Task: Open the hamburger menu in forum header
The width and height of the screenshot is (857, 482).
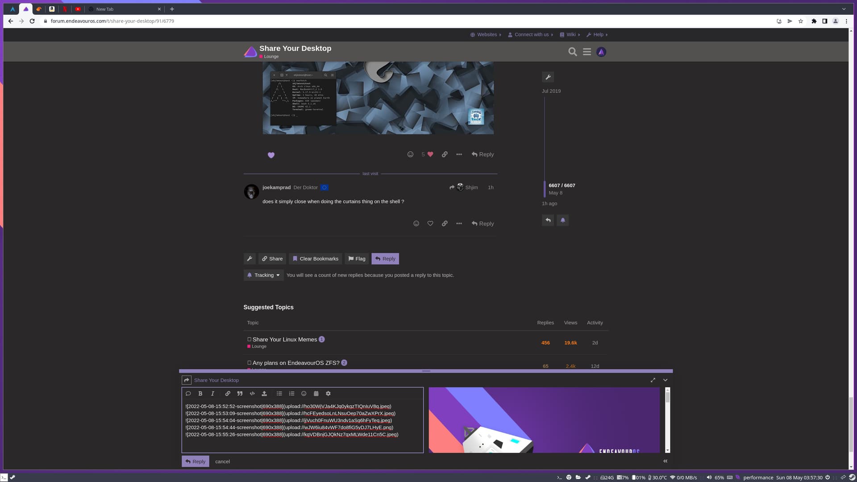Action: [587, 52]
